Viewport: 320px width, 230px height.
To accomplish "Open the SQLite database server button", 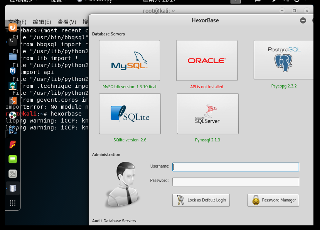I will (x=130, y=114).
